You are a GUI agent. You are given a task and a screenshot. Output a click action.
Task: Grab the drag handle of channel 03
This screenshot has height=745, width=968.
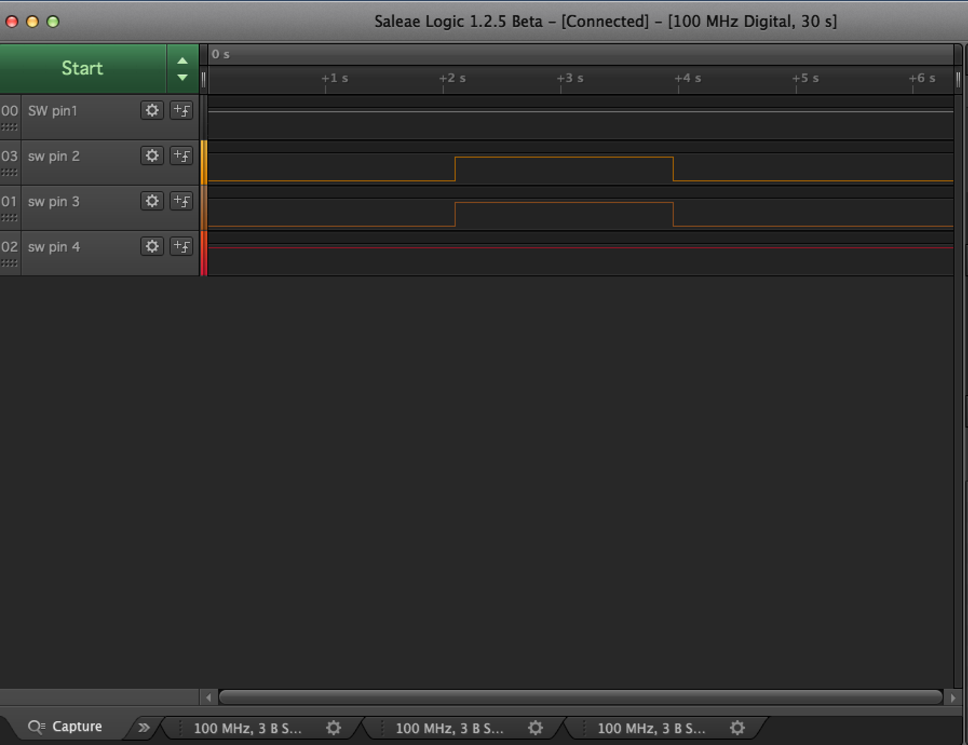coord(9,173)
